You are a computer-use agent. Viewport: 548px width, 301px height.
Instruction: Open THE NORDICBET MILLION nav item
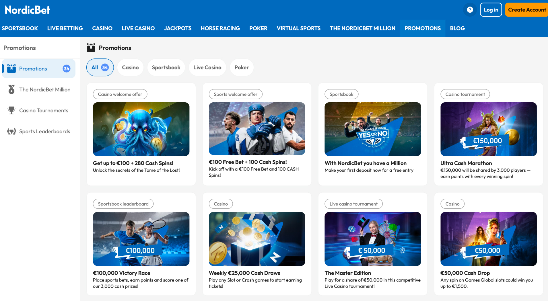point(362,28)
